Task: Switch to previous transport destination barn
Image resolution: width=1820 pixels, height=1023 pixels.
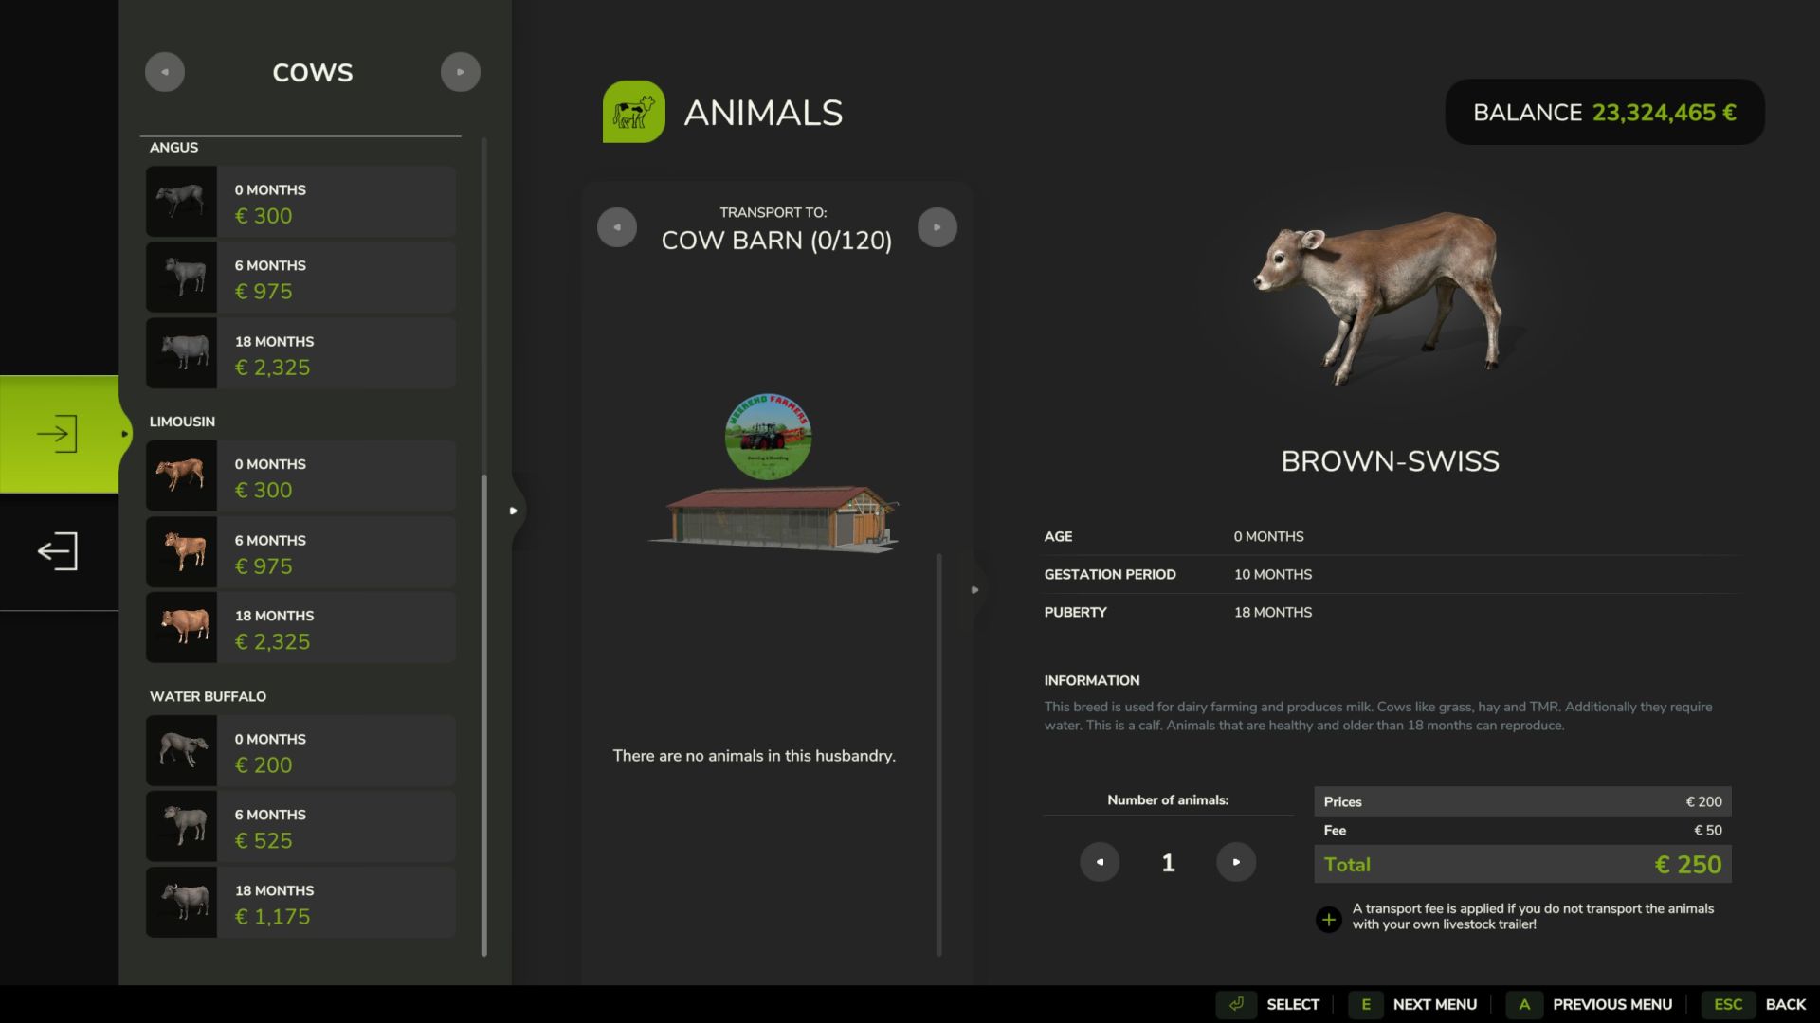Action: click(617, 227)
